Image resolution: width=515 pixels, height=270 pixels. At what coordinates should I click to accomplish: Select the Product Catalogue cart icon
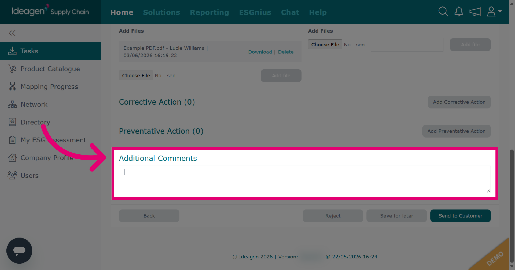coord(12,69)
